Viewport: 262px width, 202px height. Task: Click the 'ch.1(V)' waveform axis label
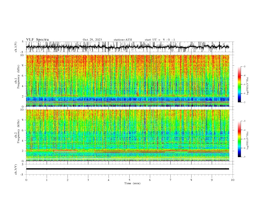coord(16,47)
